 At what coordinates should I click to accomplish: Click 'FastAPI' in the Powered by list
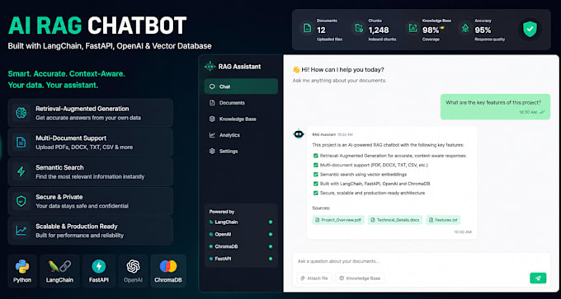(x=223, y=259)
